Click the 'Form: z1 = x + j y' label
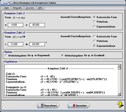126x112 pixels. tap(15, 18)
